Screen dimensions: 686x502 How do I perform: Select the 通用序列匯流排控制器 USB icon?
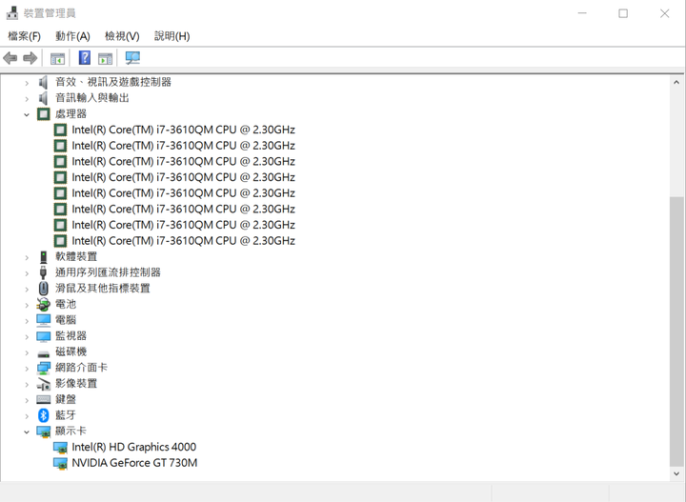tap(43, 272)
